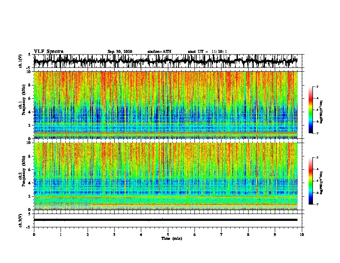Click inside the ch.1 spectrogram panel
Viewport: 340px width, 263px height.
point(166,105)
